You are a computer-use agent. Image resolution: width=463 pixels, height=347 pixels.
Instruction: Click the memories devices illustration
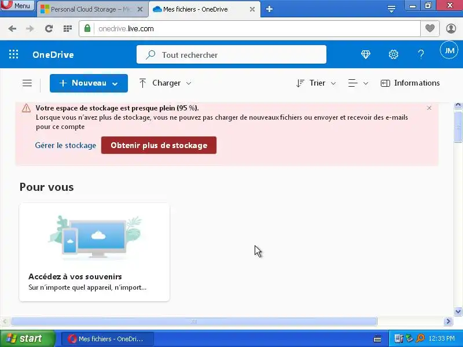pos(95,237)
